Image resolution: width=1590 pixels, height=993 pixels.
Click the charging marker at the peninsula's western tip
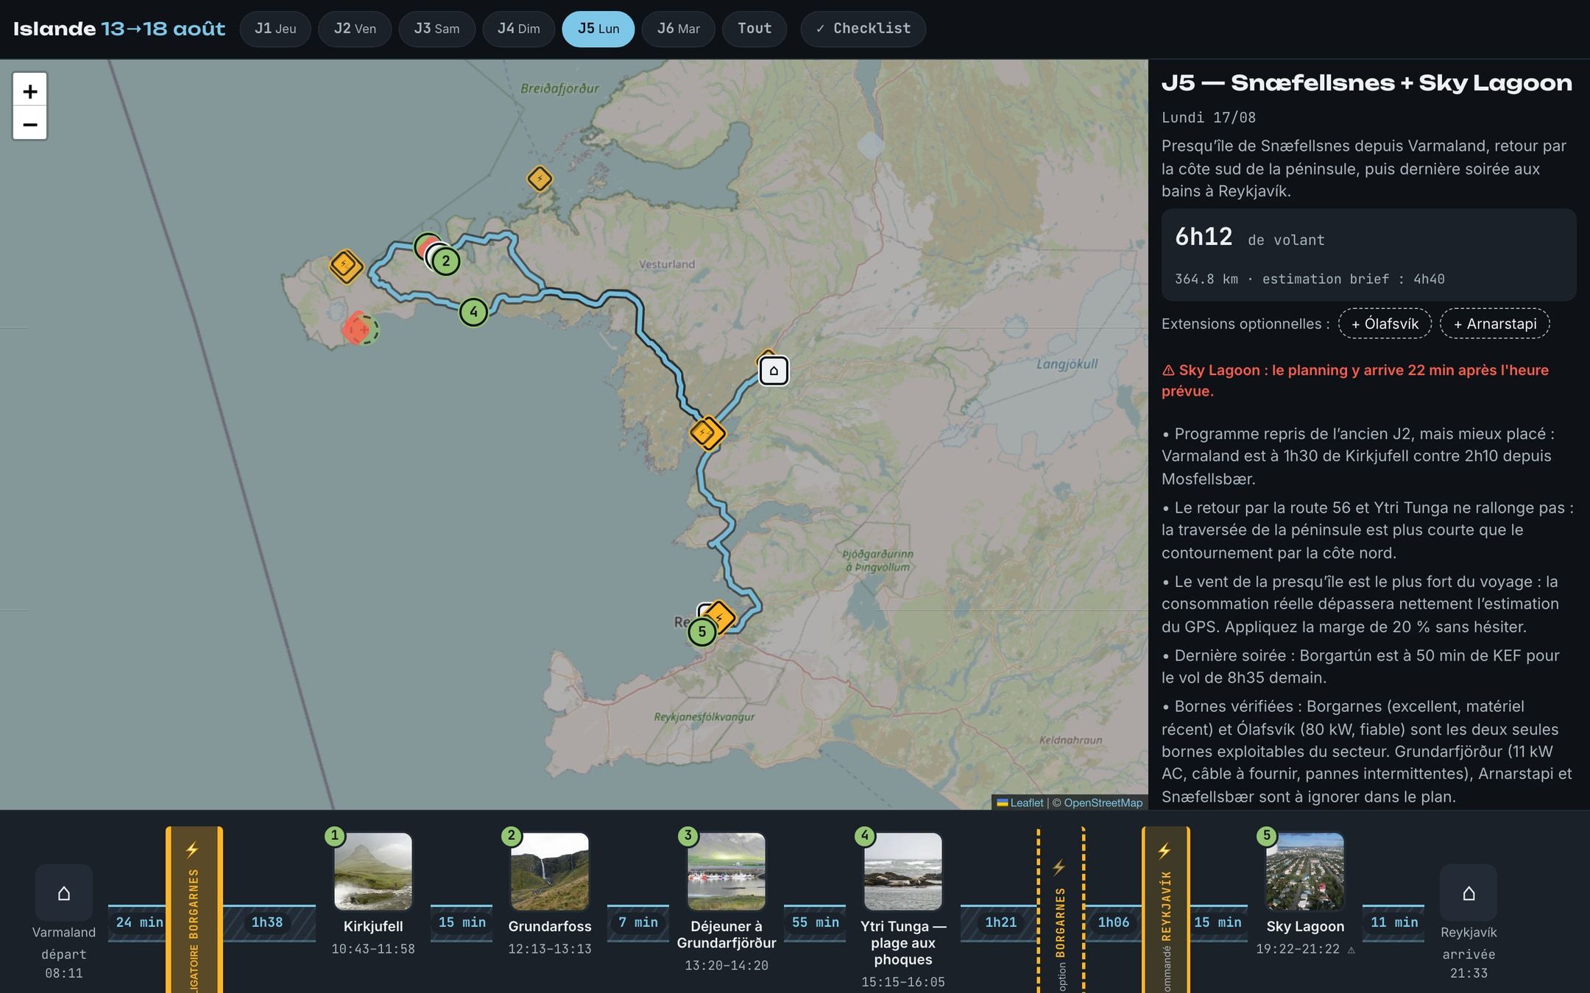tap(345, 265)
